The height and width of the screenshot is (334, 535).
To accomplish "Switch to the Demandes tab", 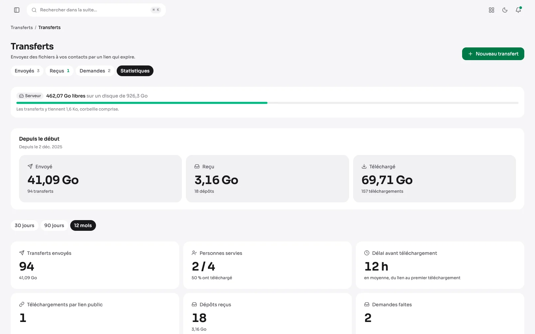I will coord(95,71).
